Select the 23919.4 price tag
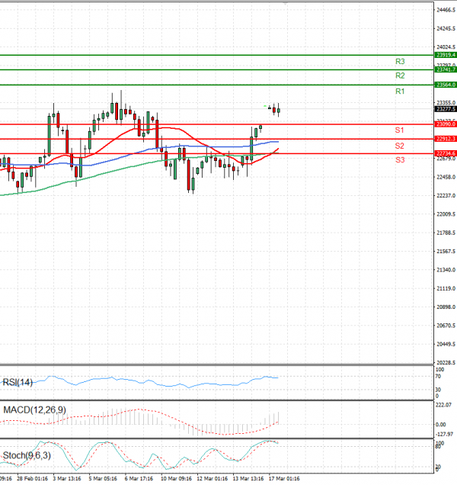The width and height of the screenshot is (457, 485). coord(446,55)
